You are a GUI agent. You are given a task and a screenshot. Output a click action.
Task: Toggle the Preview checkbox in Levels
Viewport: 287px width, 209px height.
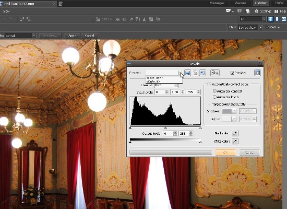coord(232,73)
